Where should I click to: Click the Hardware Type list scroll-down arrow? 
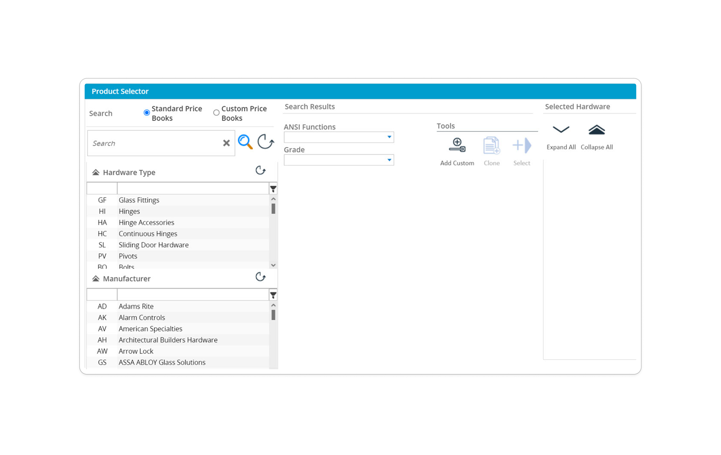tap(273, 265)
